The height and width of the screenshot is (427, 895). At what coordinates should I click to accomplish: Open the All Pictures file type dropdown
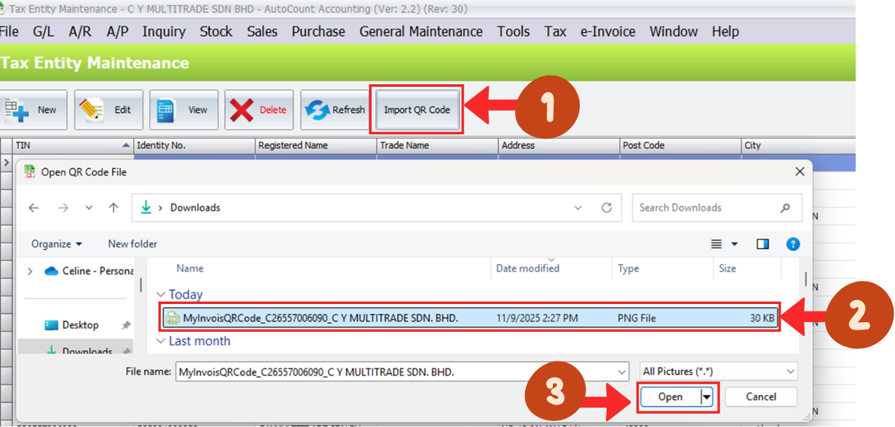tap(719, 371)
